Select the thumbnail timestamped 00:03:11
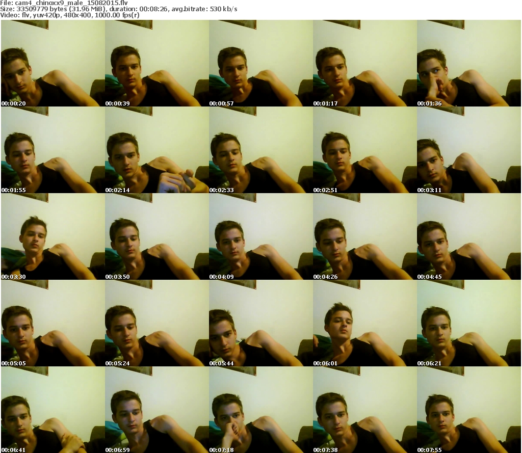 pyautogui.click(x=469, y=150)
